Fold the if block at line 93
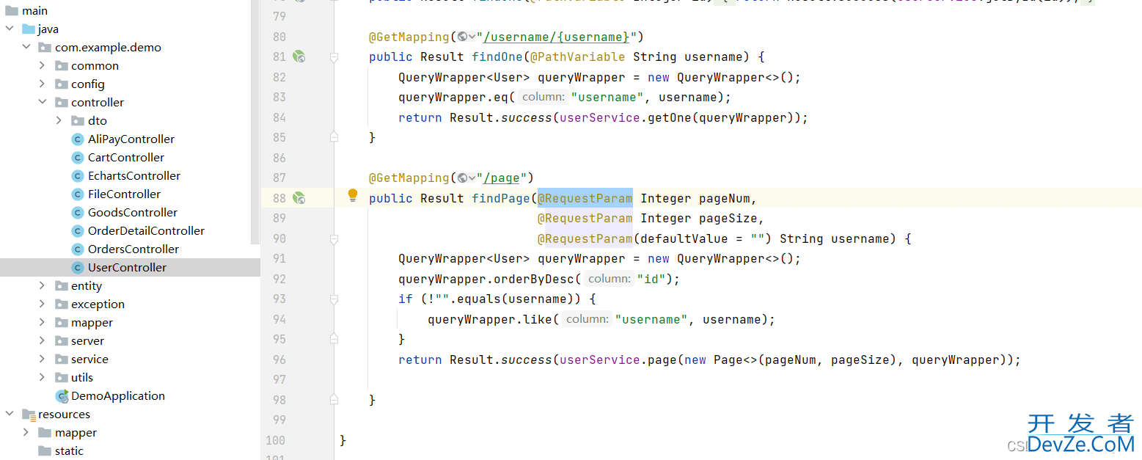 [334, 299]
